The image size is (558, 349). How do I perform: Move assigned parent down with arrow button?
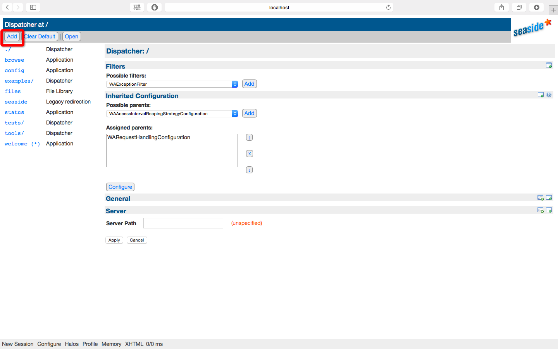(249, 170)
